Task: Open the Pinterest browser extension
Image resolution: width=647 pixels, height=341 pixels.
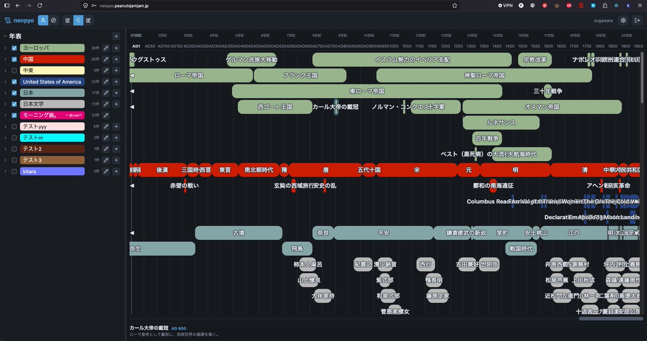Action: click(544, 5)
